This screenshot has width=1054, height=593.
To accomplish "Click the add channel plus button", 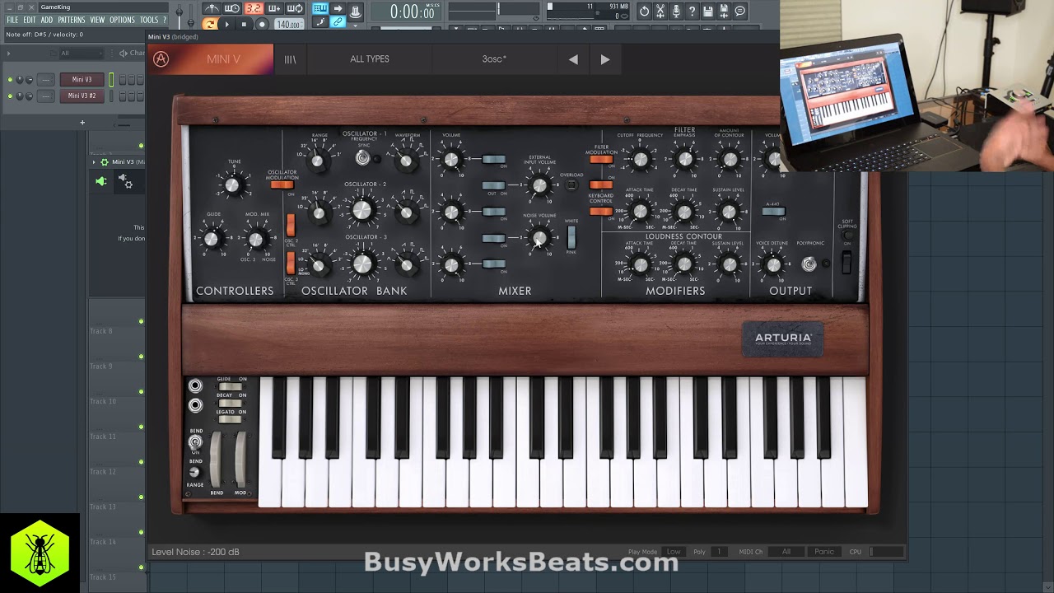I will (x=82, y=123).
